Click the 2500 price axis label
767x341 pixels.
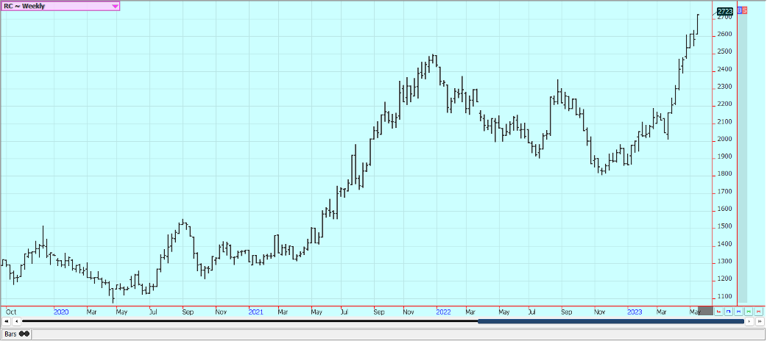[725, 51]
